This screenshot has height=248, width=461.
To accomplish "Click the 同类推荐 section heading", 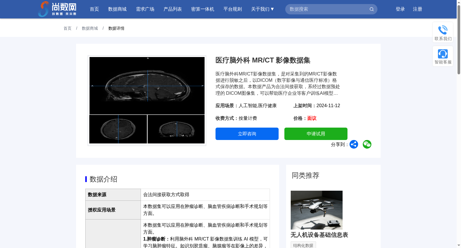I will [305, 175].
